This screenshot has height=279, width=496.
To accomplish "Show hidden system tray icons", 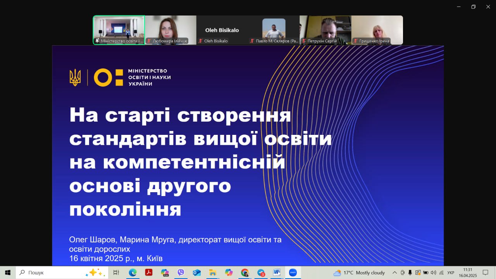I will pyautogui.click(x=394, y=272).
